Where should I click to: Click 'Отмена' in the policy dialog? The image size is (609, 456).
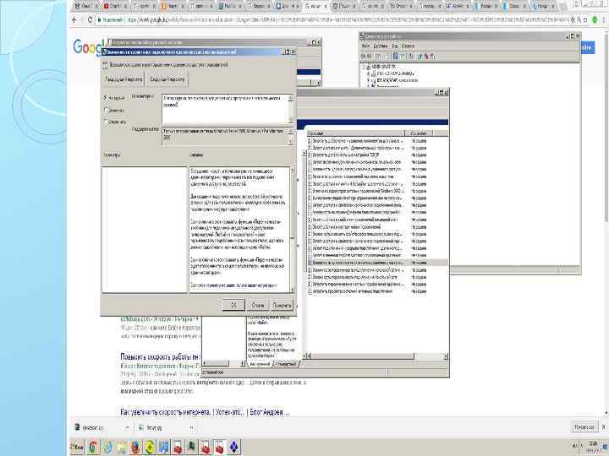[x=257, y=305]
